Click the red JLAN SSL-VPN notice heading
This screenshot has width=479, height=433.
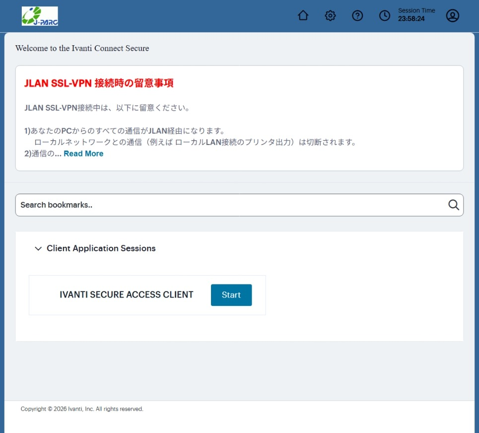(x=99, y=83)
